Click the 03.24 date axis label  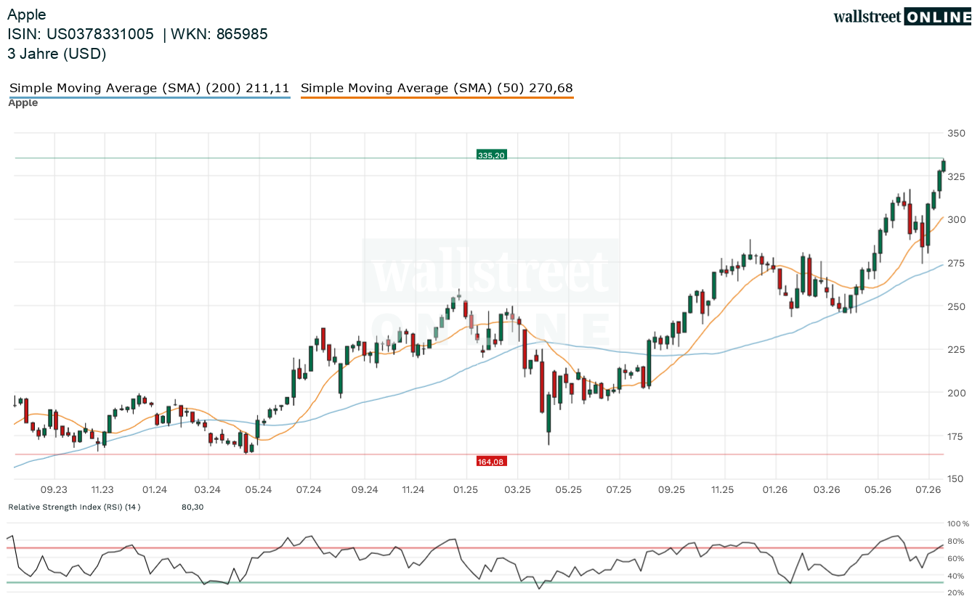[x=207, y=490]
